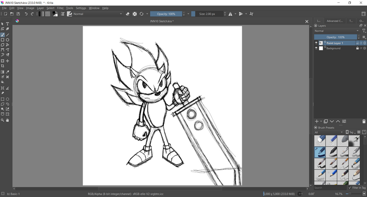Redo the last undone action
The height and width of the screenshot is (197, 367).
(x=32, y=14)
